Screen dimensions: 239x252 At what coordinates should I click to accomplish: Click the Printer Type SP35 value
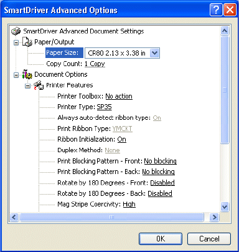[104, 107]
